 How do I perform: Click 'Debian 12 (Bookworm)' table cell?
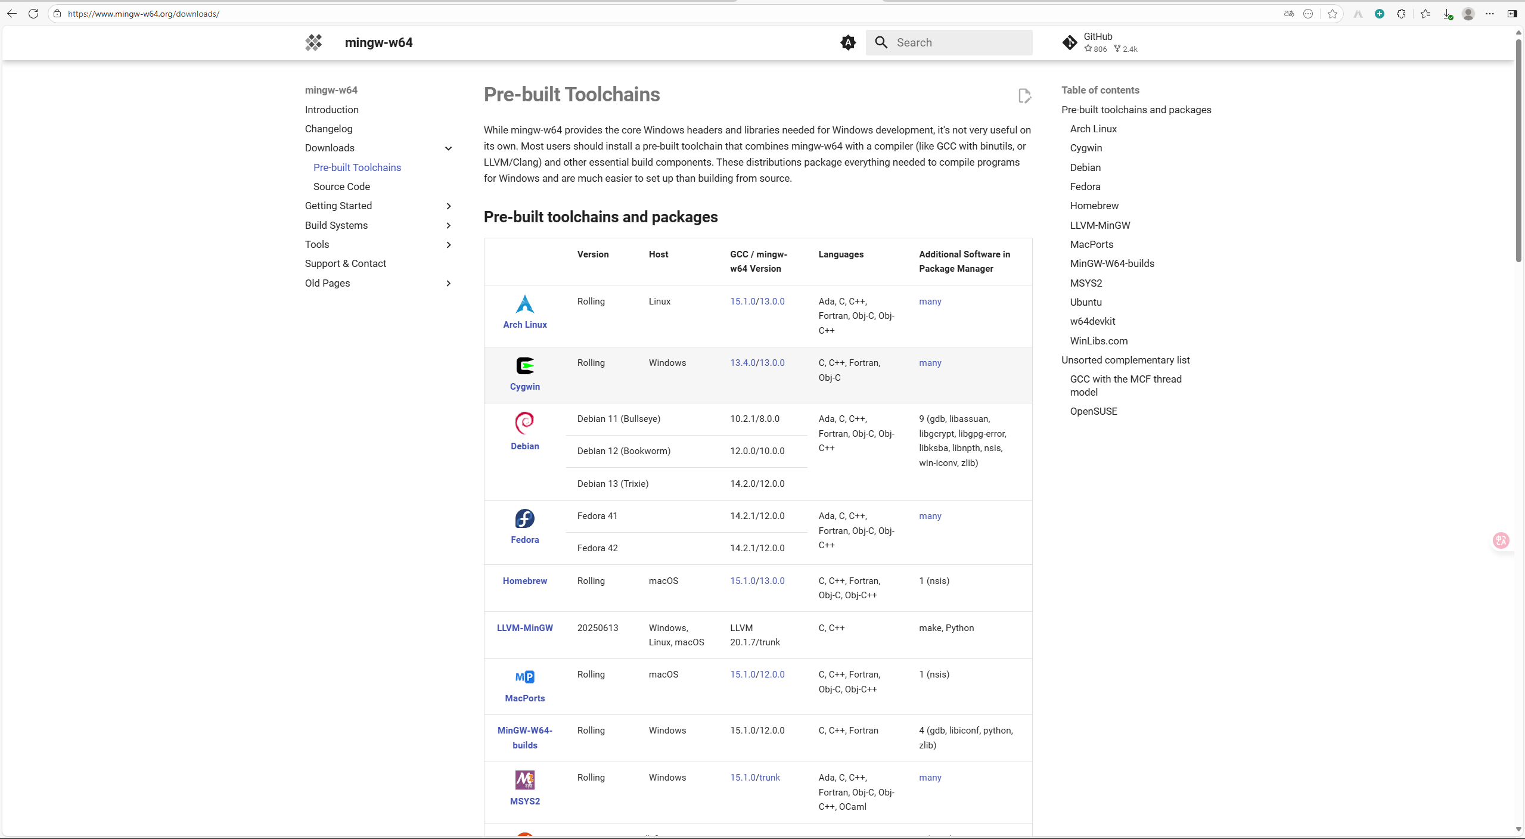[x=623, y=451]
